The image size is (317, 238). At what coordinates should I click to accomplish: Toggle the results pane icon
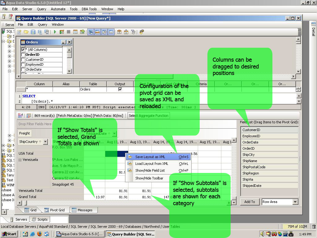[x=111, y=32]
